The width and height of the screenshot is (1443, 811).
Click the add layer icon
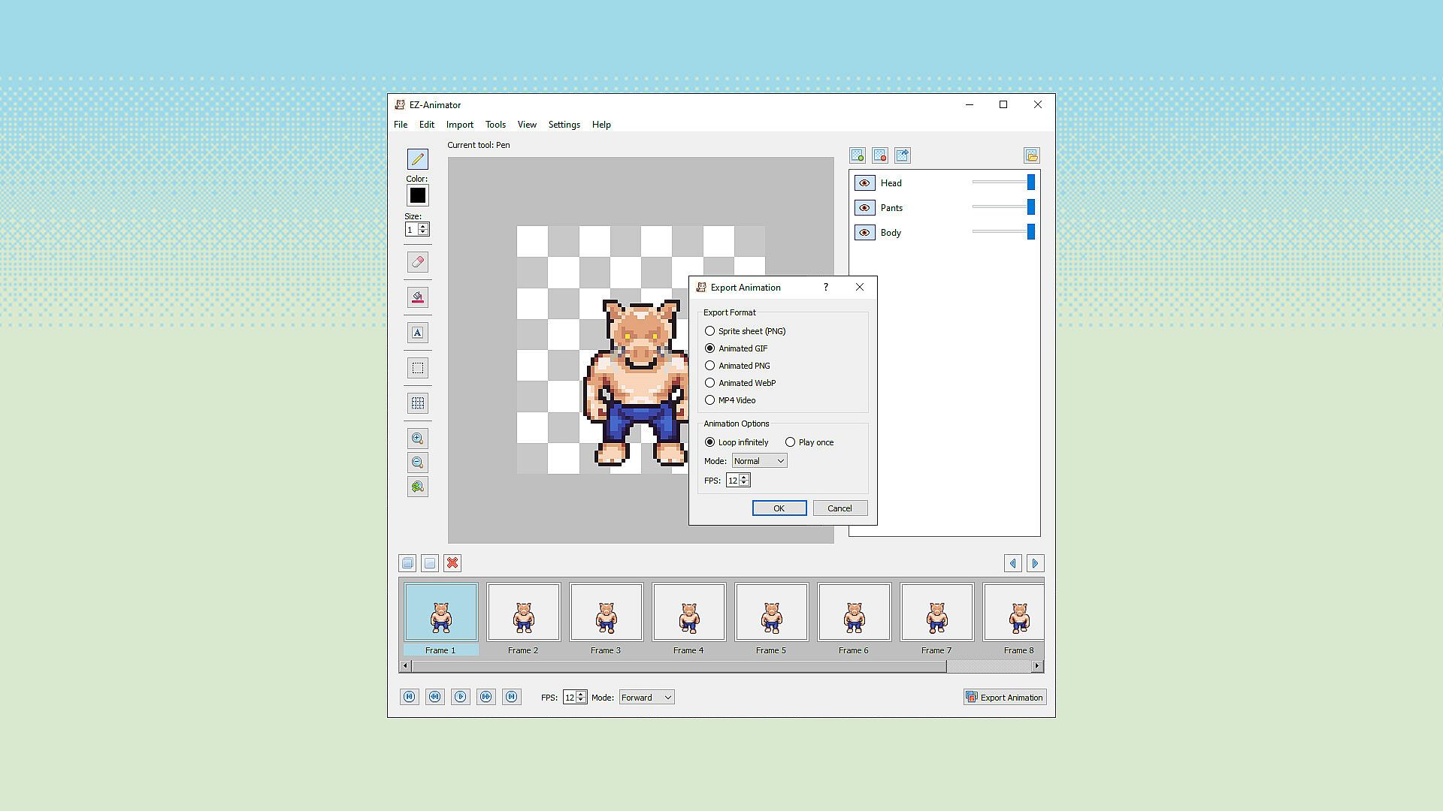click(x=858, y=155)
